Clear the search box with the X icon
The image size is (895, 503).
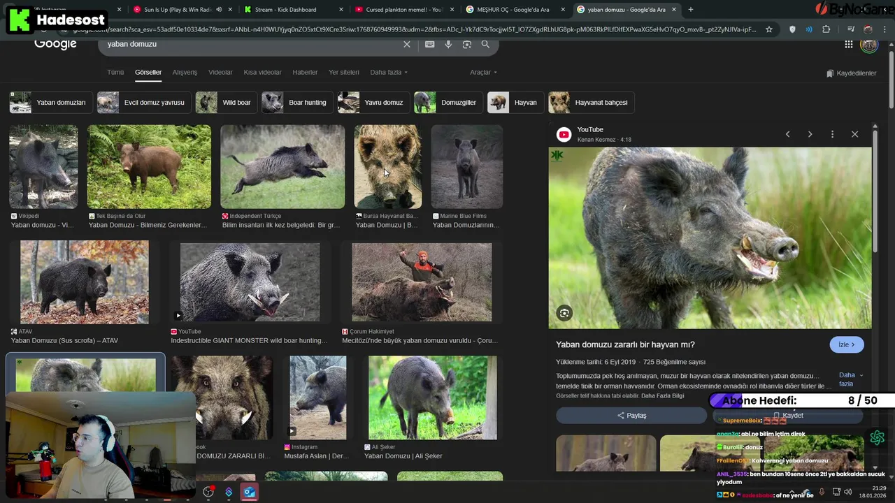coord(407,44)
